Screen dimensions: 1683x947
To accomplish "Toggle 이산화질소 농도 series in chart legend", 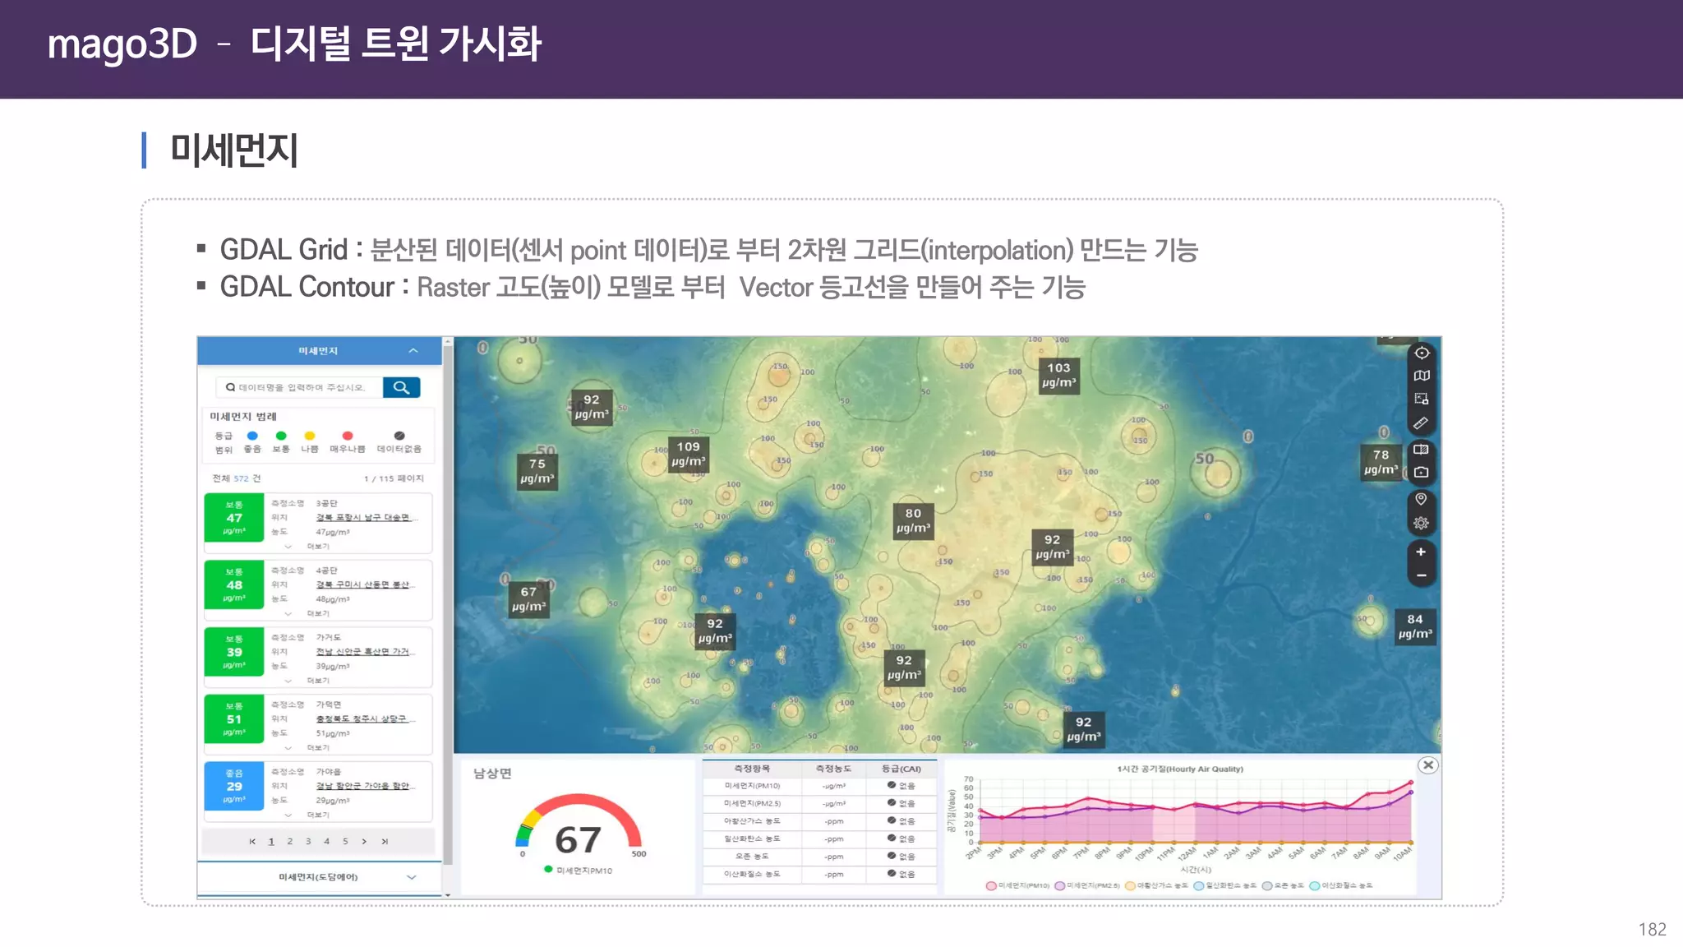I will 1340,886.
